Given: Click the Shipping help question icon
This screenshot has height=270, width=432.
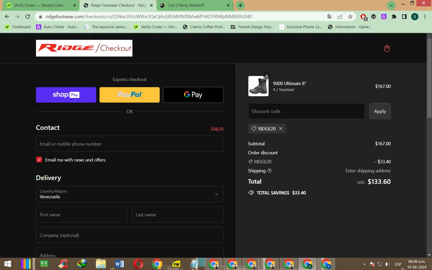Looking at the screenshot, I should [x=270, y=171].
